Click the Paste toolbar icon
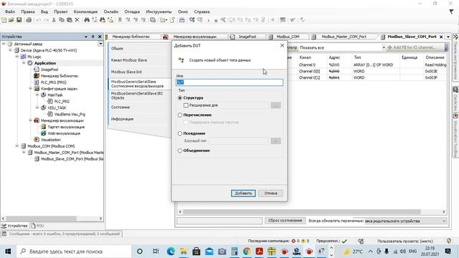Image resolution: width=459 pixels, height=258 pixels. 70,20
